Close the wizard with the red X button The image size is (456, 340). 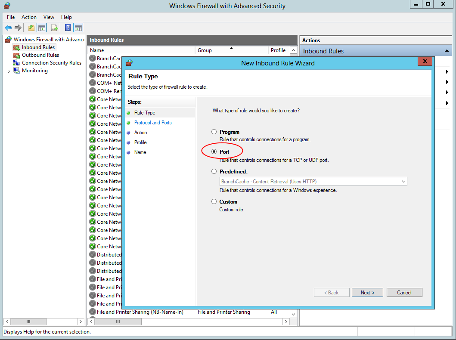[x=425, y=61]
